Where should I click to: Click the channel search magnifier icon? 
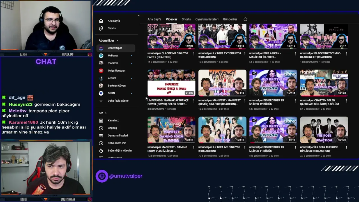tap(245, 19)
